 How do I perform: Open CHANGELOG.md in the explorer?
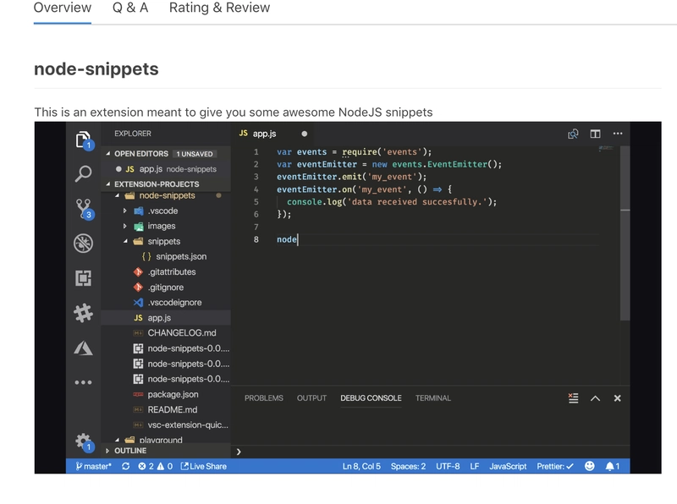(x=182, y=333)
